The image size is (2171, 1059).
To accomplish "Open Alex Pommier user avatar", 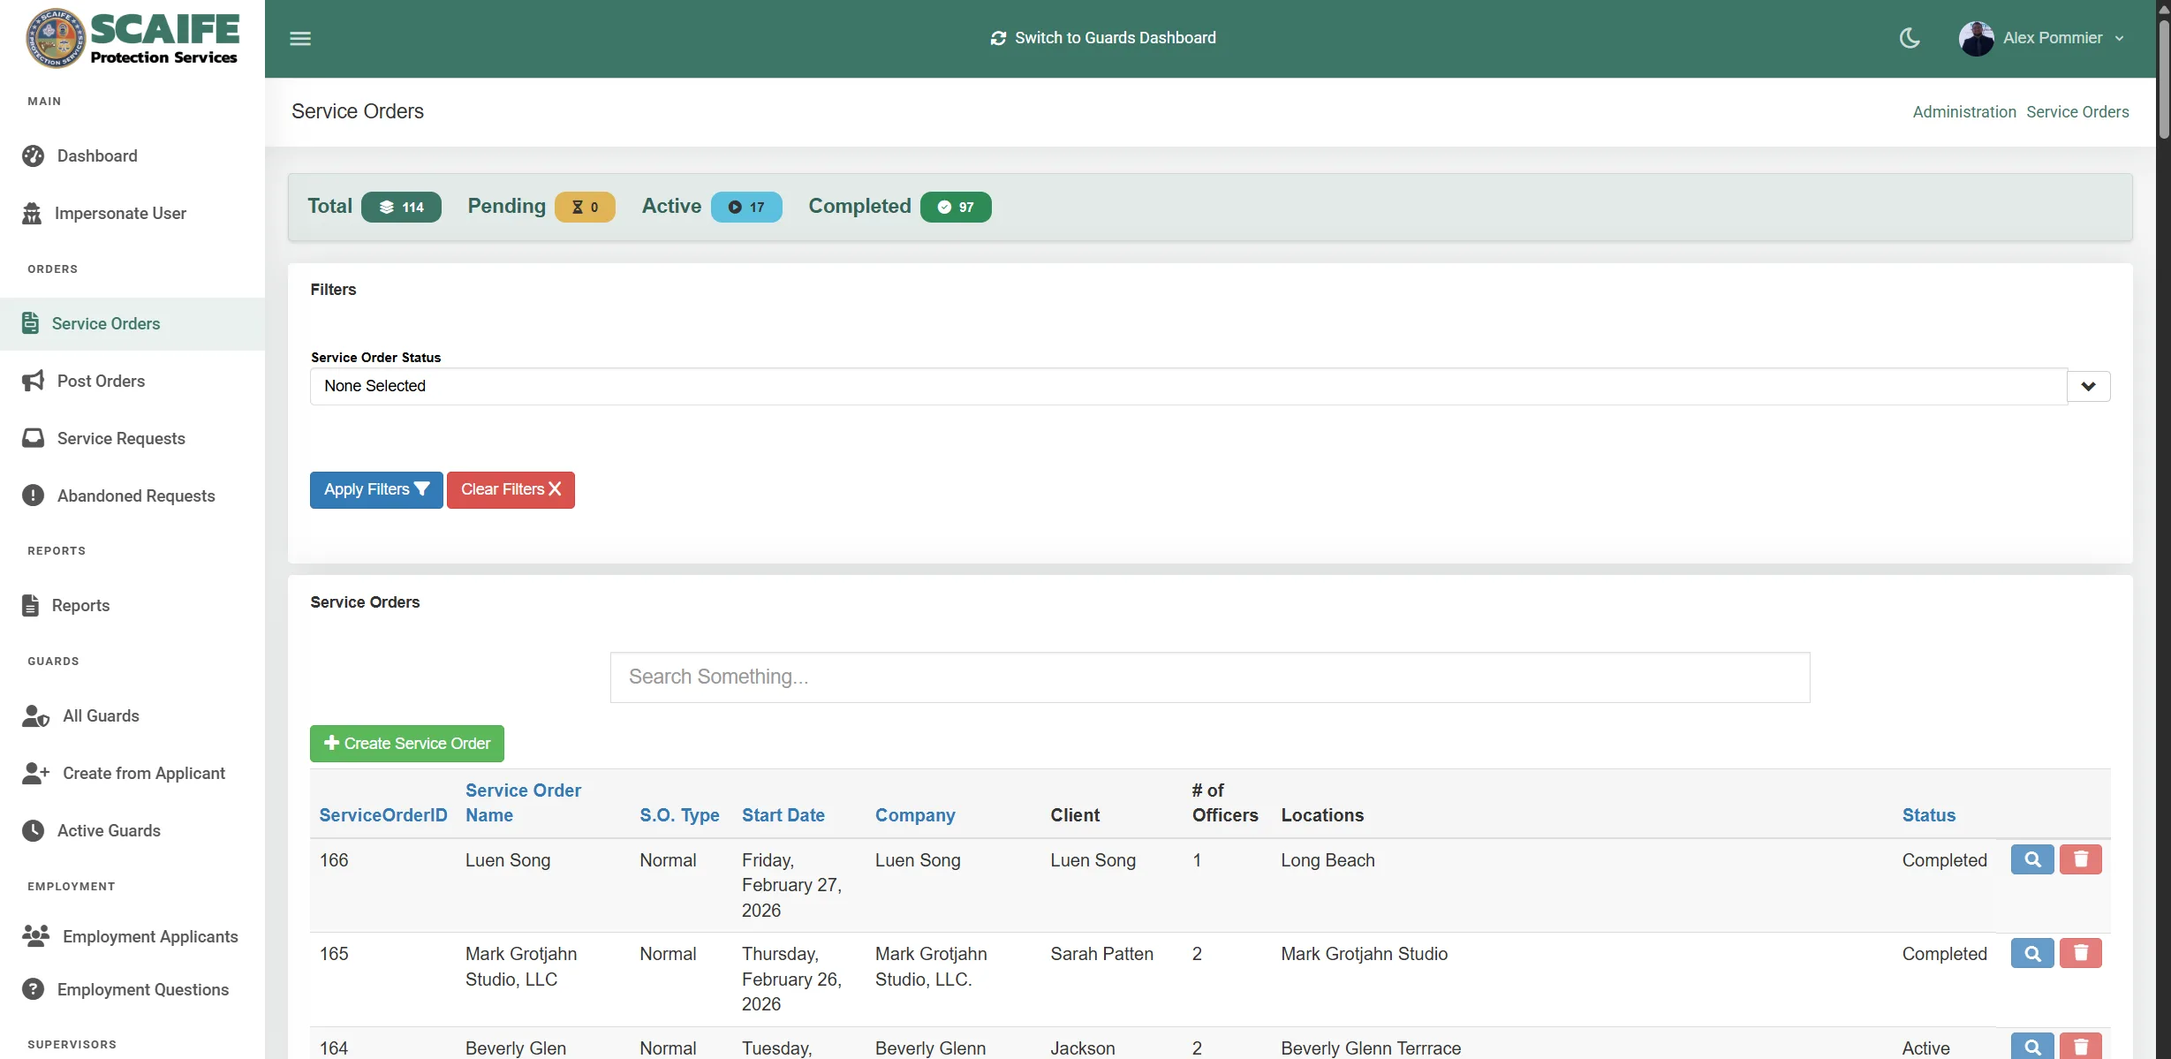I will (1976, 38).
